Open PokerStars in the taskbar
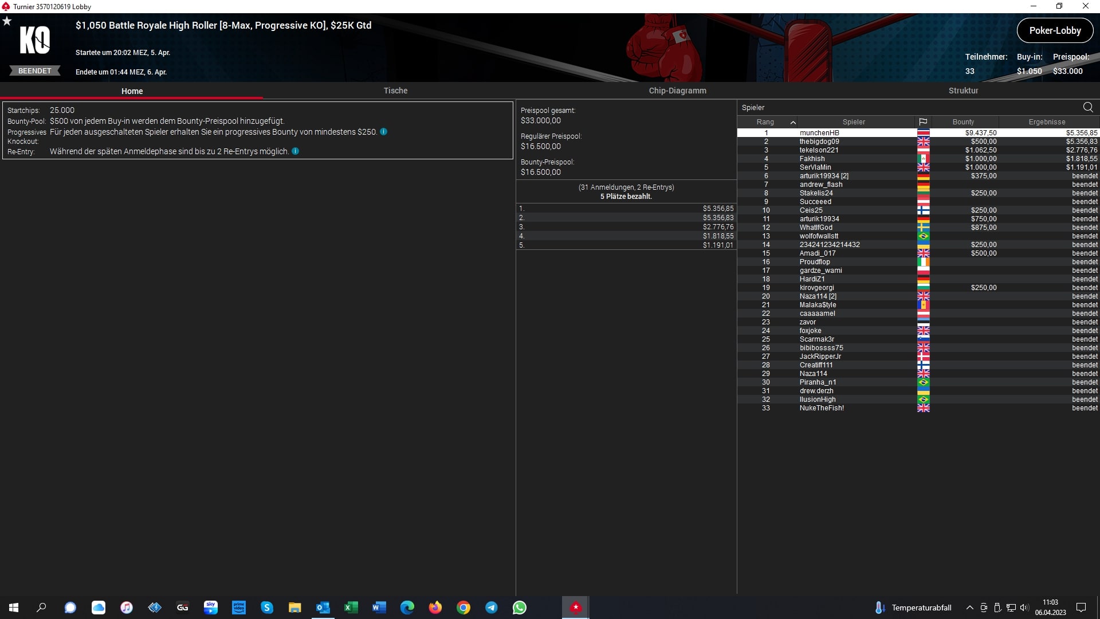This screenshot has height=619, width=1100. click(x=576, y=608)
